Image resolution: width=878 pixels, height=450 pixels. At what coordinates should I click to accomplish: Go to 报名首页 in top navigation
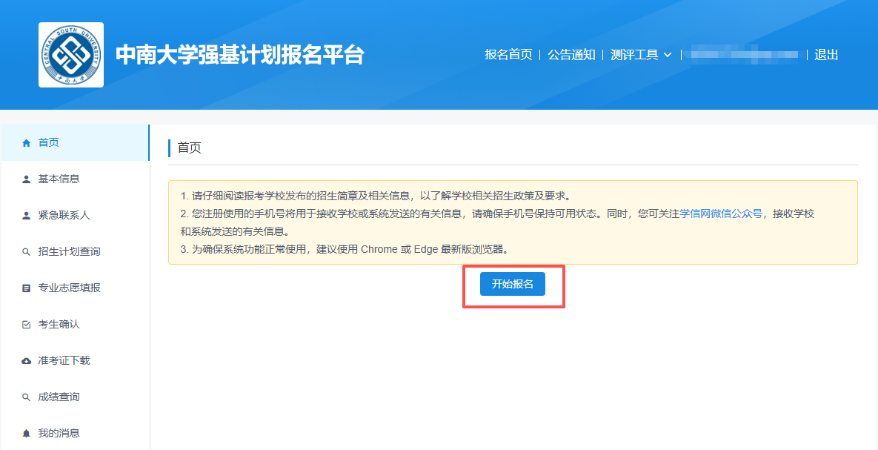508,55
